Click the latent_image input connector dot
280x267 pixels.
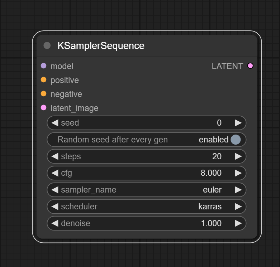pos(44,108)
